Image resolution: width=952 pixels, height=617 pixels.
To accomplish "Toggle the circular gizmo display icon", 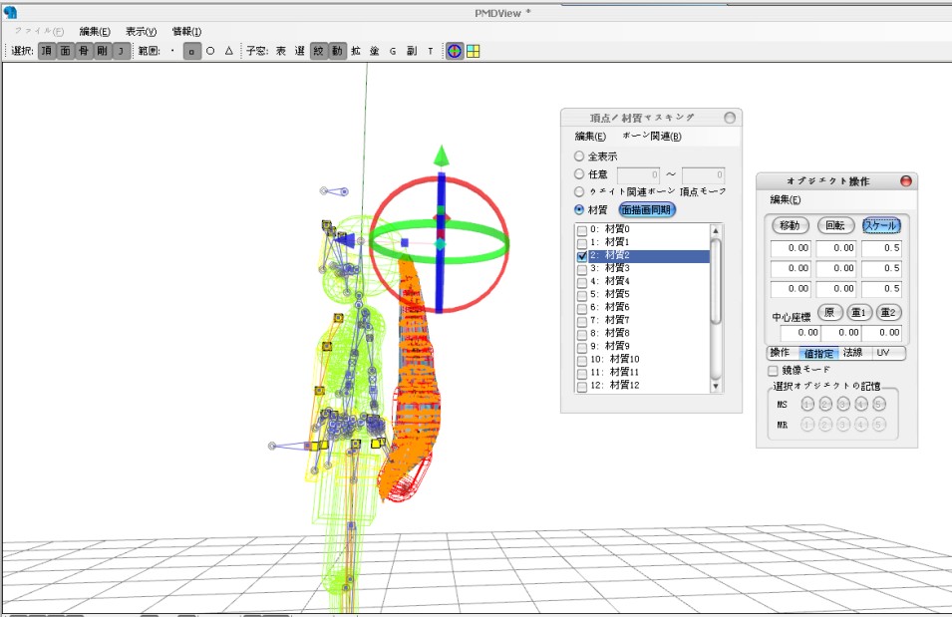I will click(x=455, y=51).
